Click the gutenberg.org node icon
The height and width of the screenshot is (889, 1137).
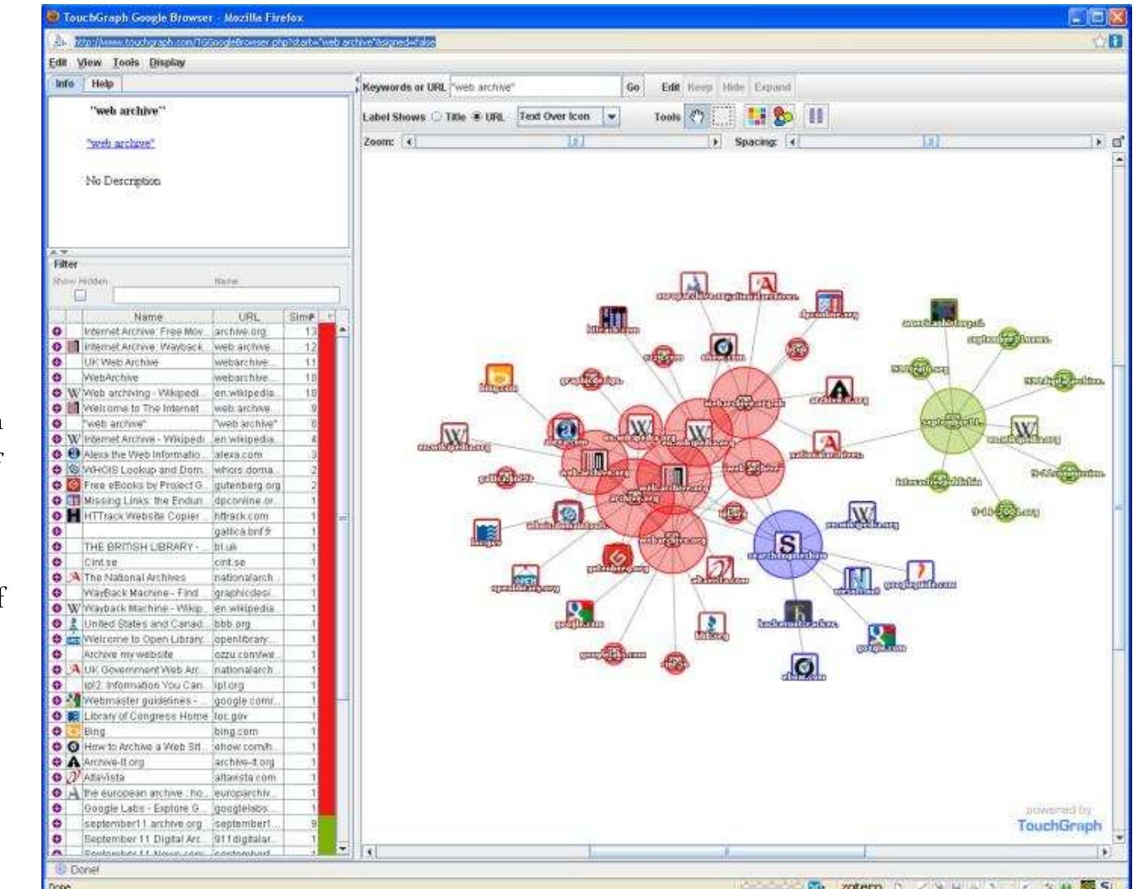[x=616, y=556]
